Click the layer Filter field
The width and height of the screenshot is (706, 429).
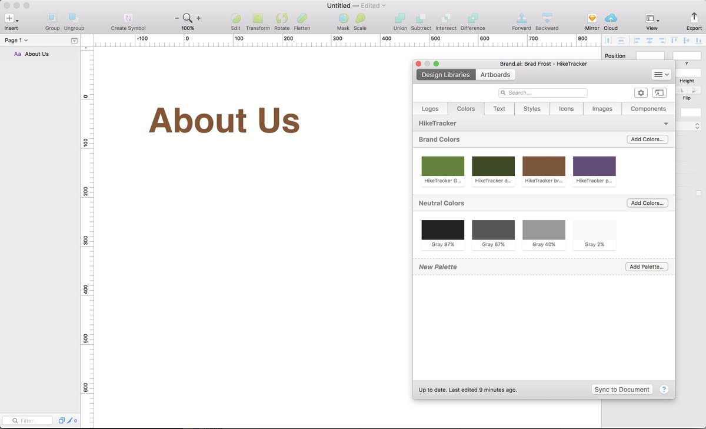(x=27, y=421)
